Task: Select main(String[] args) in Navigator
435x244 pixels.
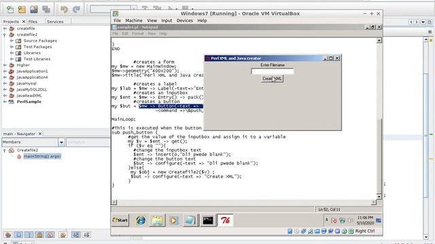Action: [x=42, y=157]
